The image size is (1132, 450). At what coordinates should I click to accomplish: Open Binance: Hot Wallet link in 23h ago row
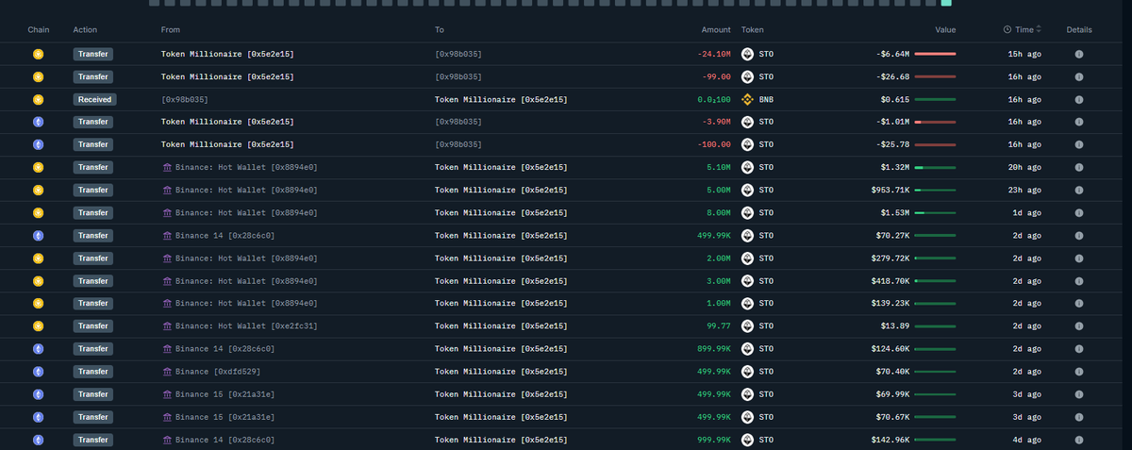(246, 190)
